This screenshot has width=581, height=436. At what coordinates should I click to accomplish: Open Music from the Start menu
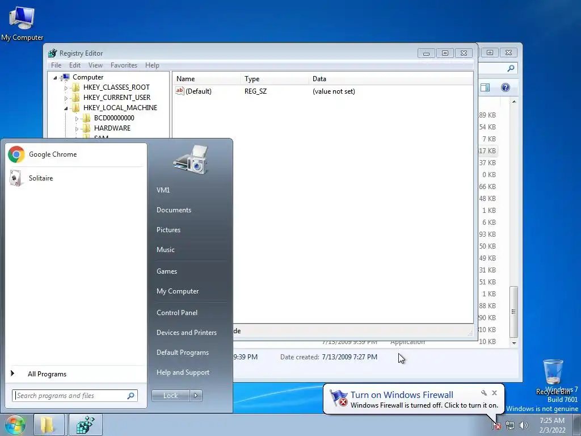tap(165, 250)
